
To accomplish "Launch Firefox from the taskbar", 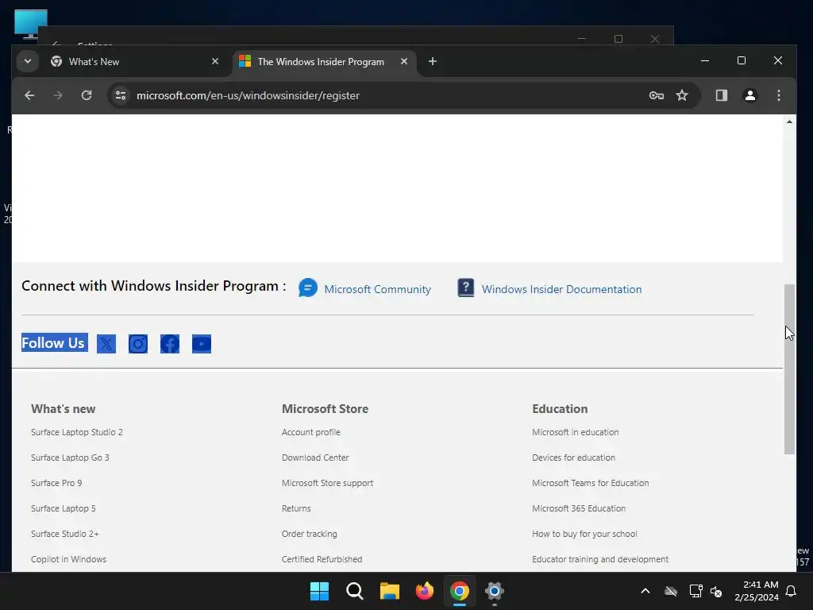I will [425, 591].
